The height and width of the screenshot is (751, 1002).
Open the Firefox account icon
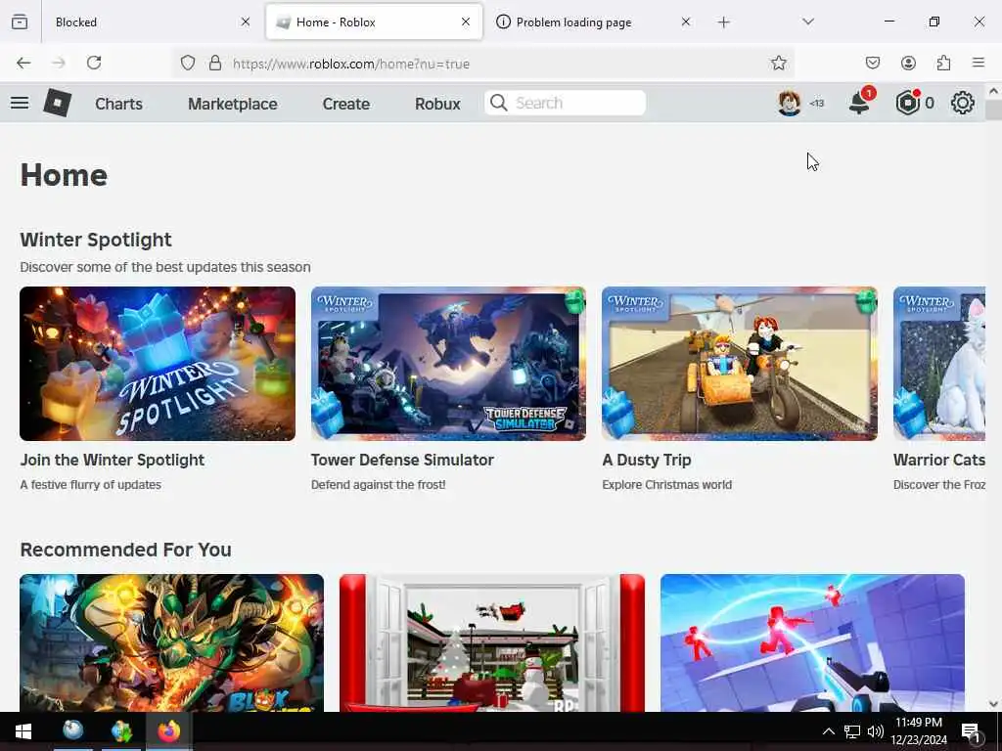[908, 63]
